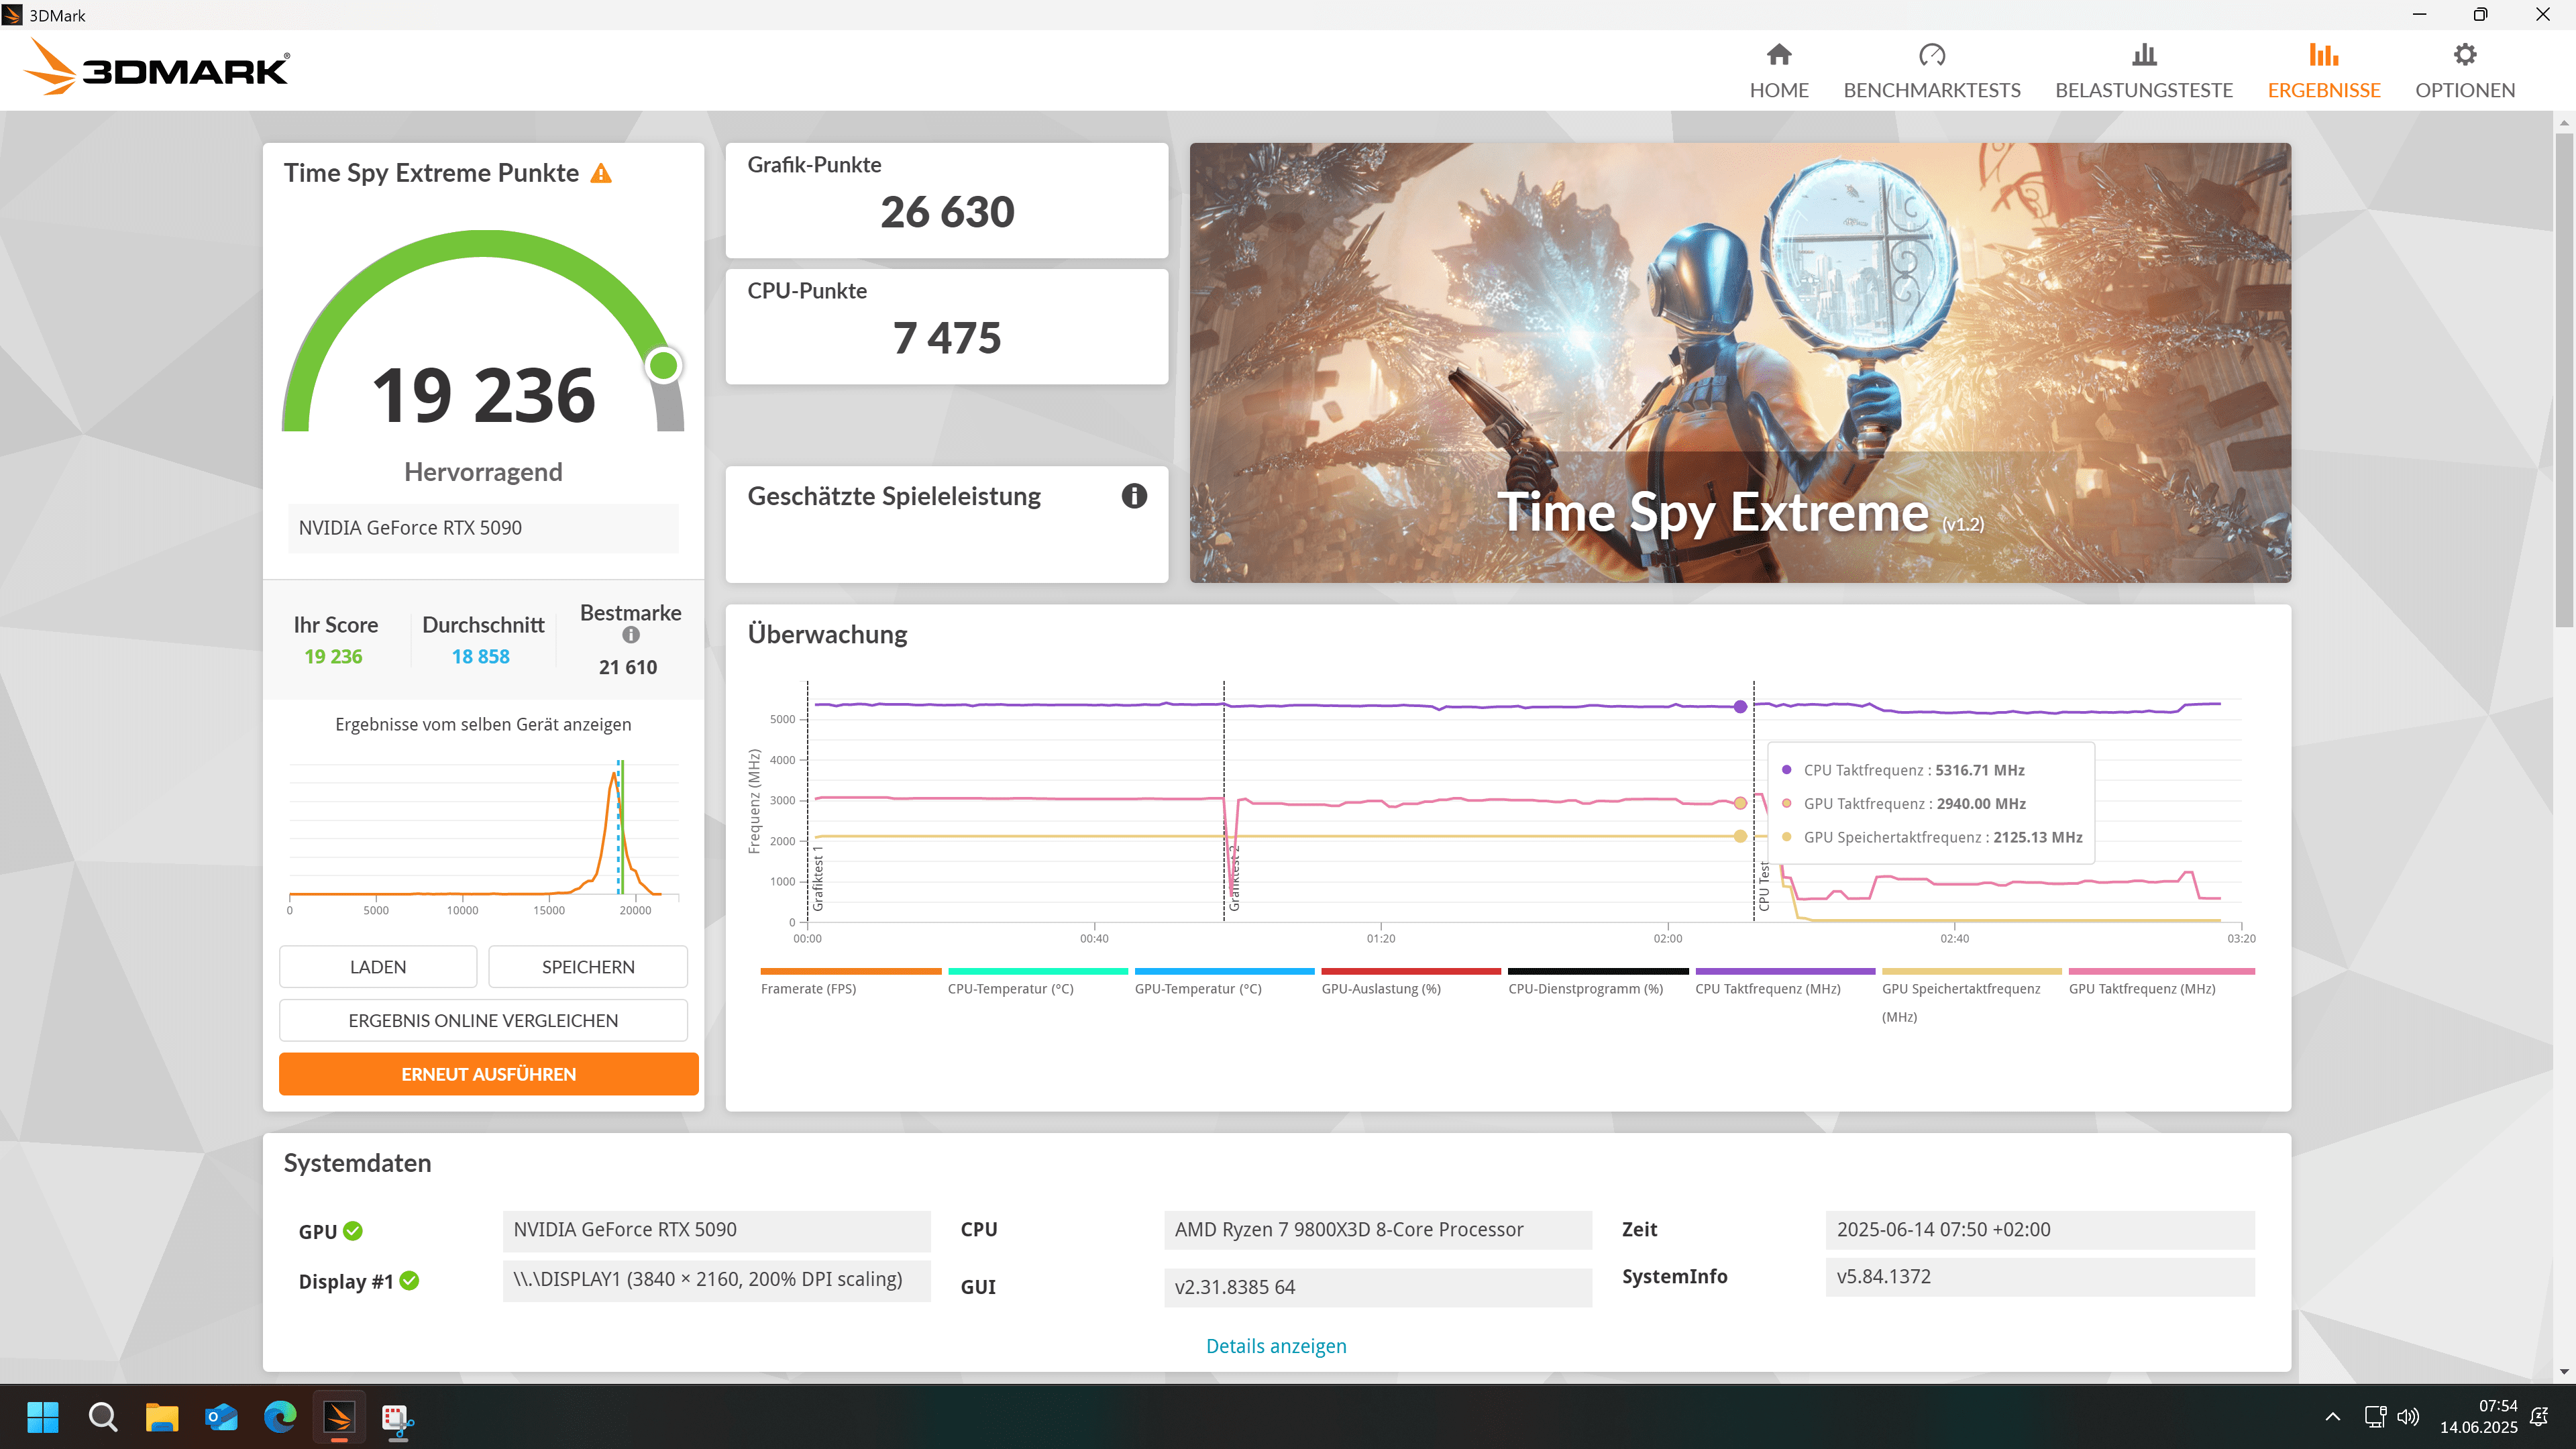This screenshot has height=1449, width=2576.
Task: Click Ergebnis online vergleichen button
Action: [x=483, y=1020]
